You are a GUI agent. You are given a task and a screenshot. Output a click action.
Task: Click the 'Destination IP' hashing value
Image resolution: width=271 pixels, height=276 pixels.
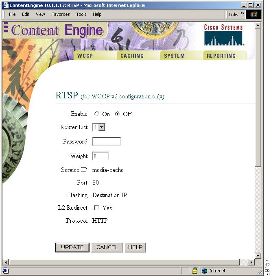click(109, 195)
